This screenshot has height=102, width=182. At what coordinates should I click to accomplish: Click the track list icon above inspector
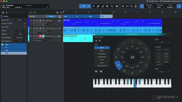pos(3,12)
